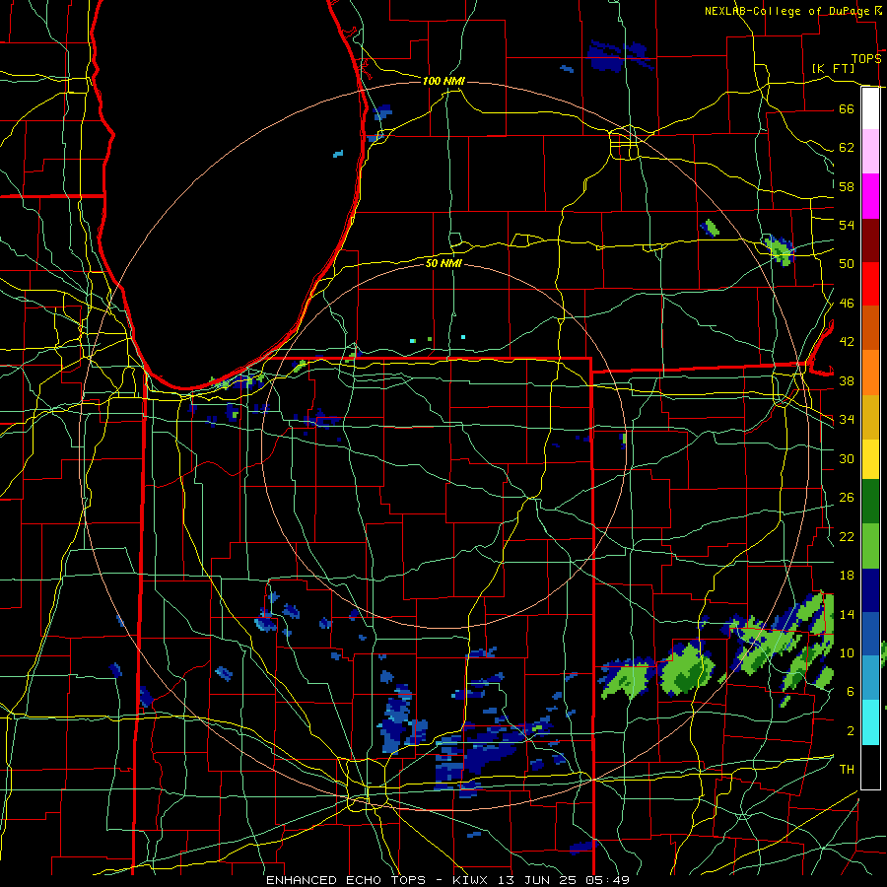Click the light pink swatch in the color bar
887x887 pixels.
coord(870,152)
